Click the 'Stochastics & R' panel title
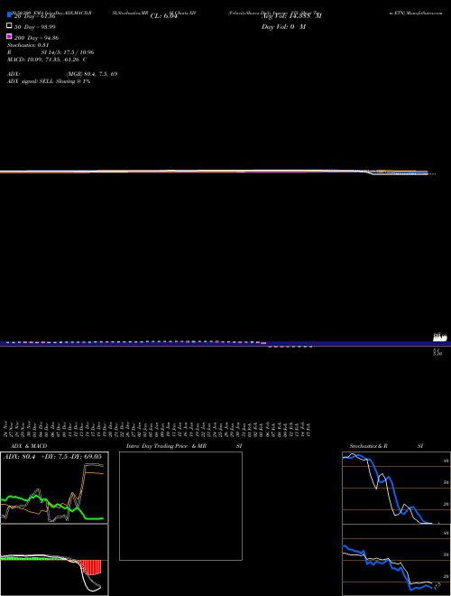 pos(368,446)
